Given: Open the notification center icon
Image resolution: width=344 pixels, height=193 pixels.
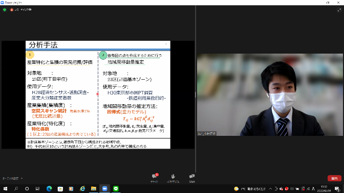Looking at the screenshot, I should 337,188.
